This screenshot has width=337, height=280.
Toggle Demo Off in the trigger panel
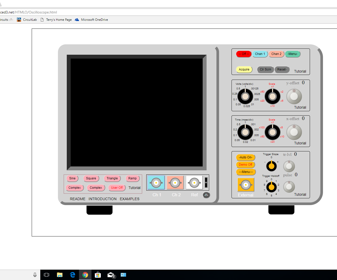tap(245, 165)
